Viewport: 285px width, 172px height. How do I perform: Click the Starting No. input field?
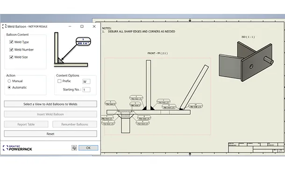click(x=86, y=90)
